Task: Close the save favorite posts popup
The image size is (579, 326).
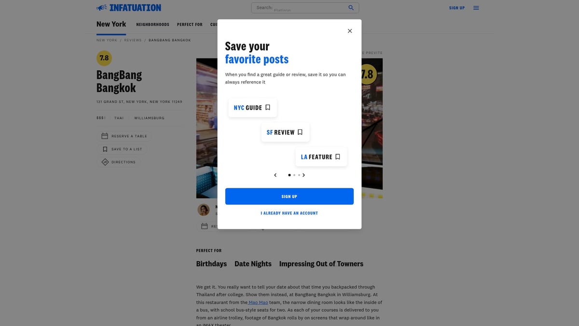Action: [350, 31]
